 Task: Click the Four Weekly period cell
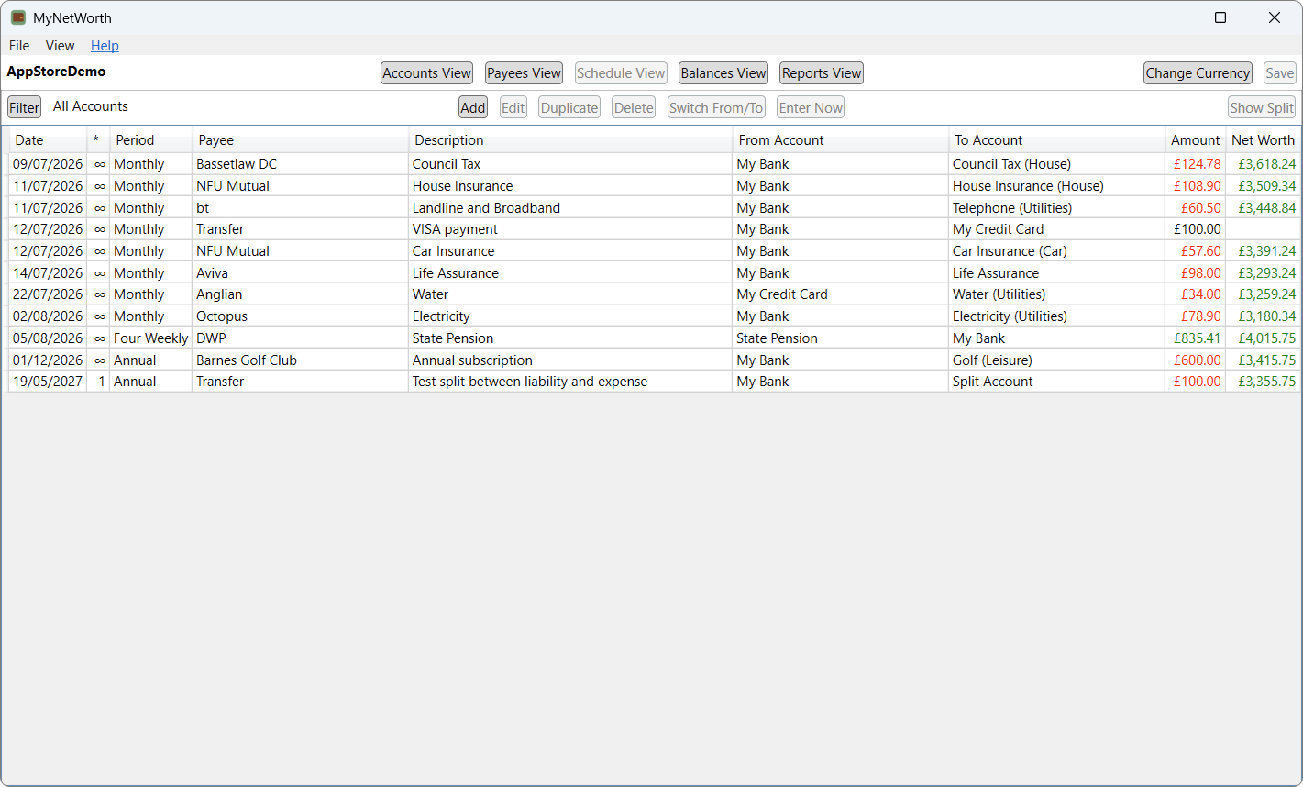150,338
